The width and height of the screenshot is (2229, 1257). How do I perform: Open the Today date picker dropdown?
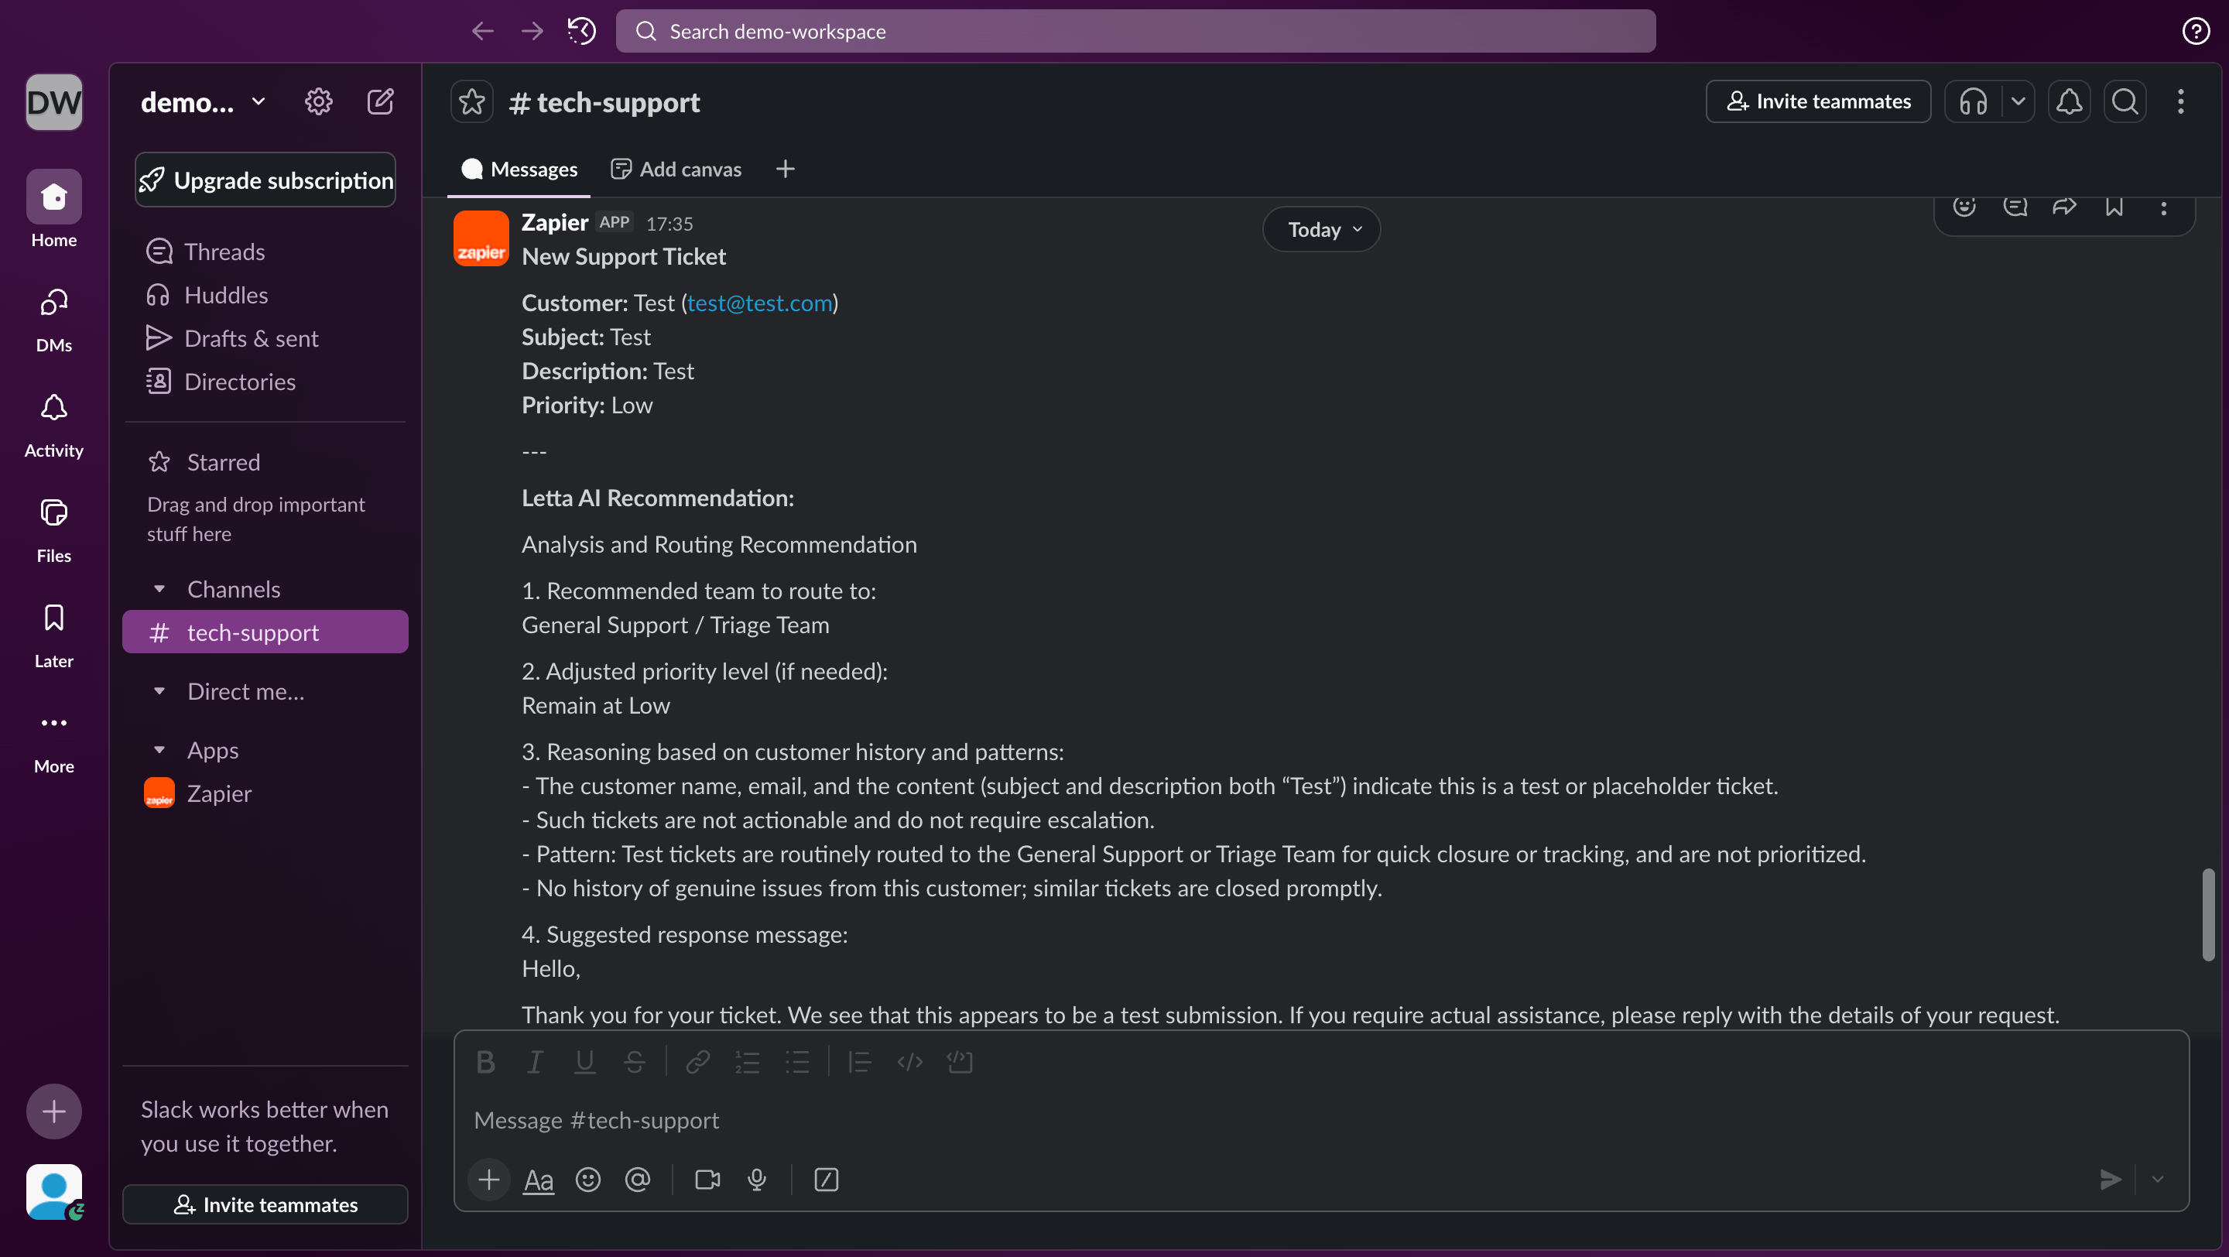[x=1320, y=228]
